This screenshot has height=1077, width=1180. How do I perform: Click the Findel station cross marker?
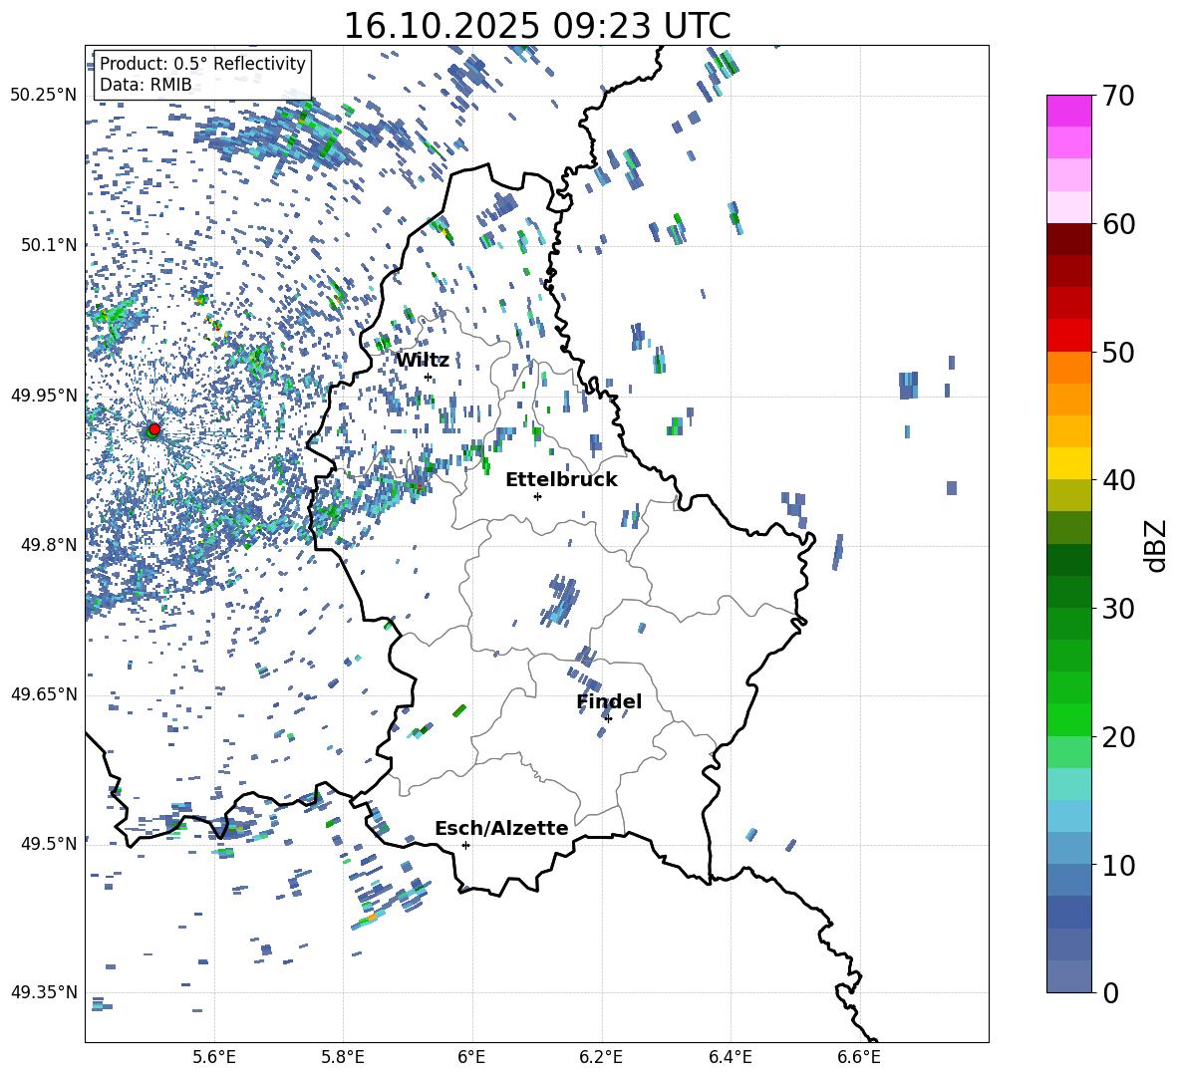point(608,718)
